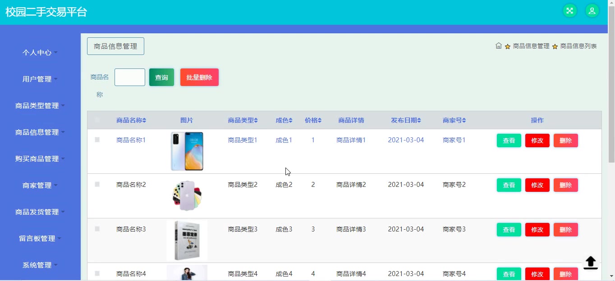Sort by 成色 column sort arrows

(290, 120)
